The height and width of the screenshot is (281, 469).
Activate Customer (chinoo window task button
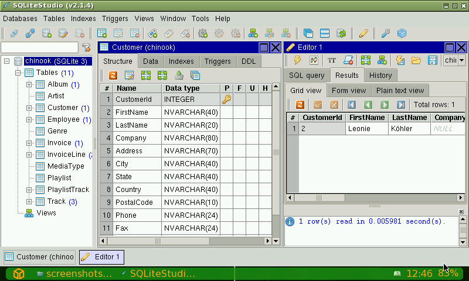[x=39, y=257]
